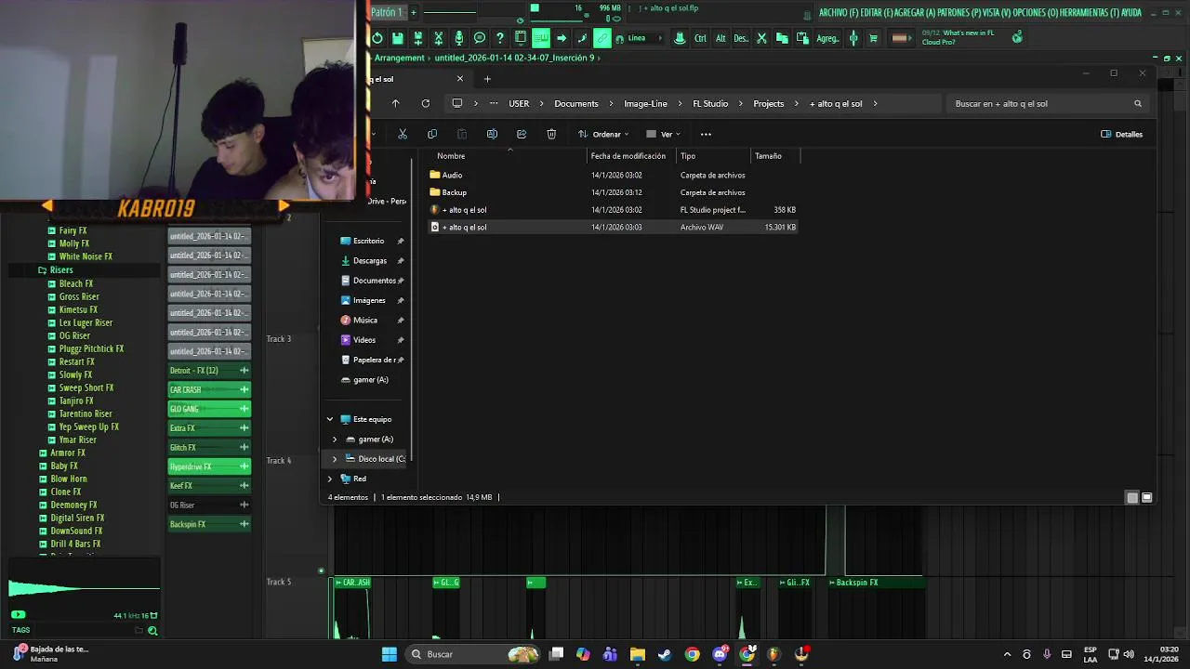1190x669 pixels.
Task: Toggle the plus on Backspin FX item
Action: point(244,524)
